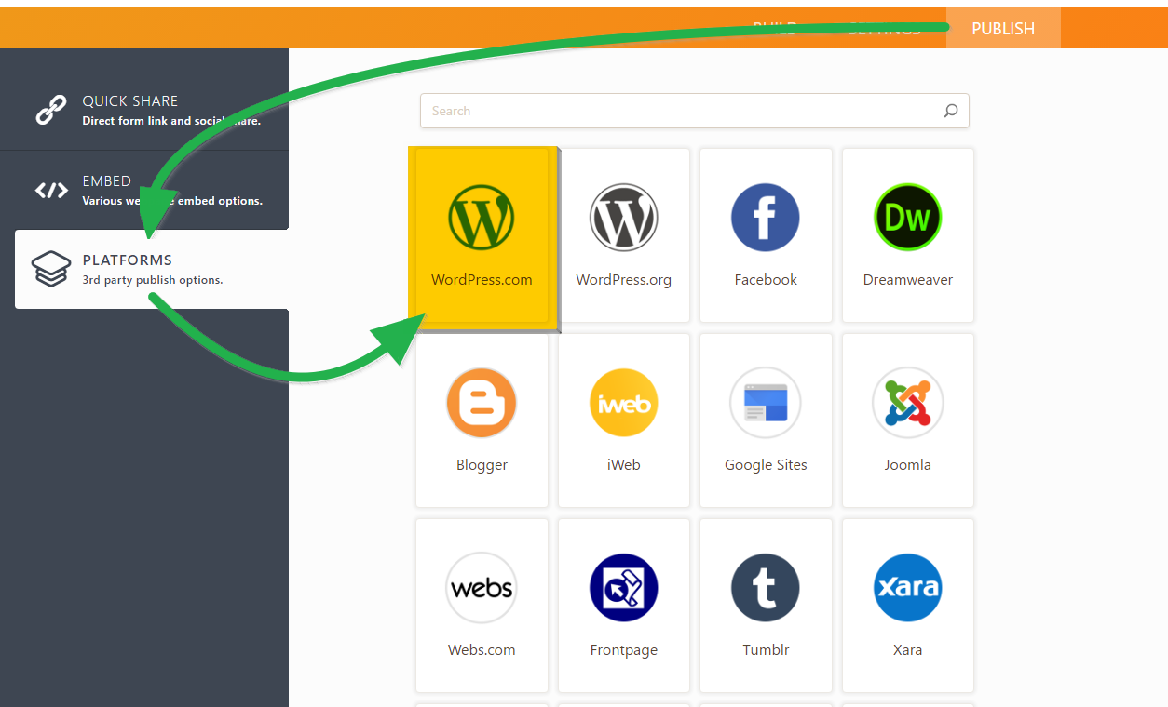Choose the Xara platform icon
The height and width of the screenshot is (707, 1168).
907,588
